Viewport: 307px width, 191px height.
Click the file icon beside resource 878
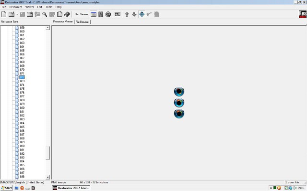(17, 100)
